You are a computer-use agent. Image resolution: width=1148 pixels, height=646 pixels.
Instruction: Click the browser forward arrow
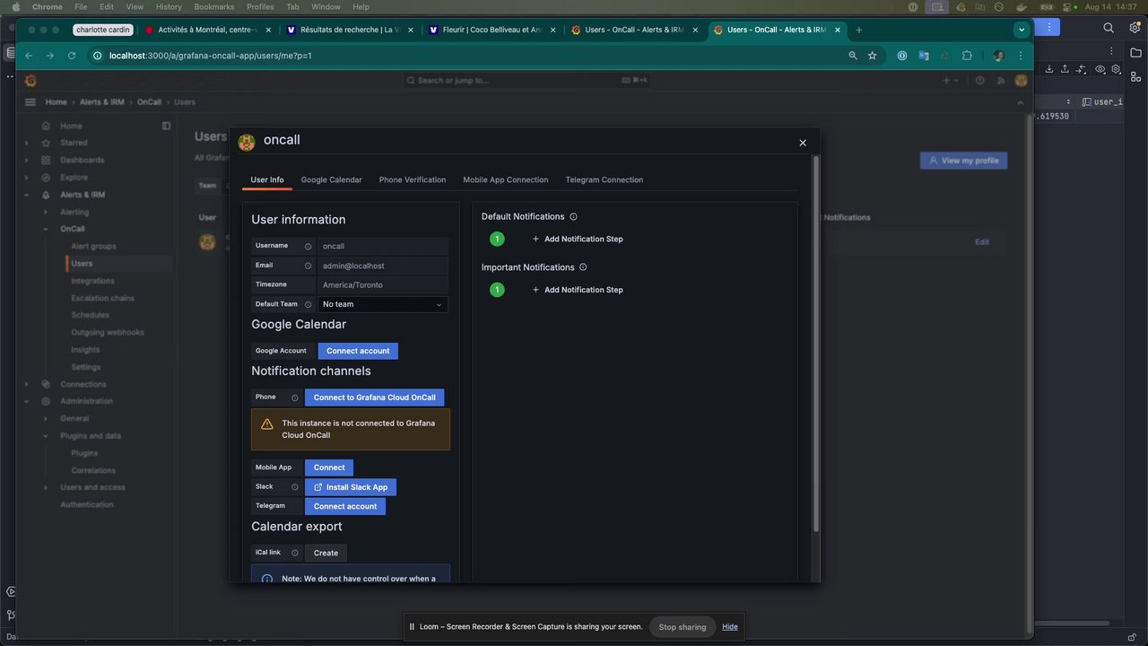(x=50, y=56)
